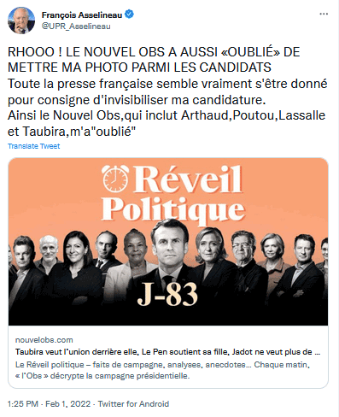
Task: Open the three-dot more options menu
Action: (x=324, y=14)
